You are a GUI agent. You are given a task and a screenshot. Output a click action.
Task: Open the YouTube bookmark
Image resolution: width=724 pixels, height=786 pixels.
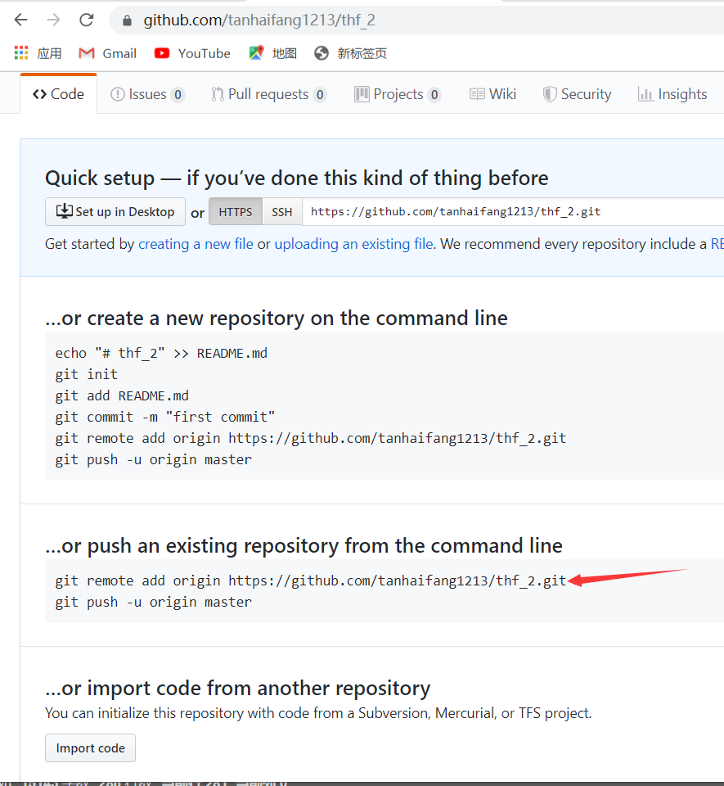[x=192, y=53]
